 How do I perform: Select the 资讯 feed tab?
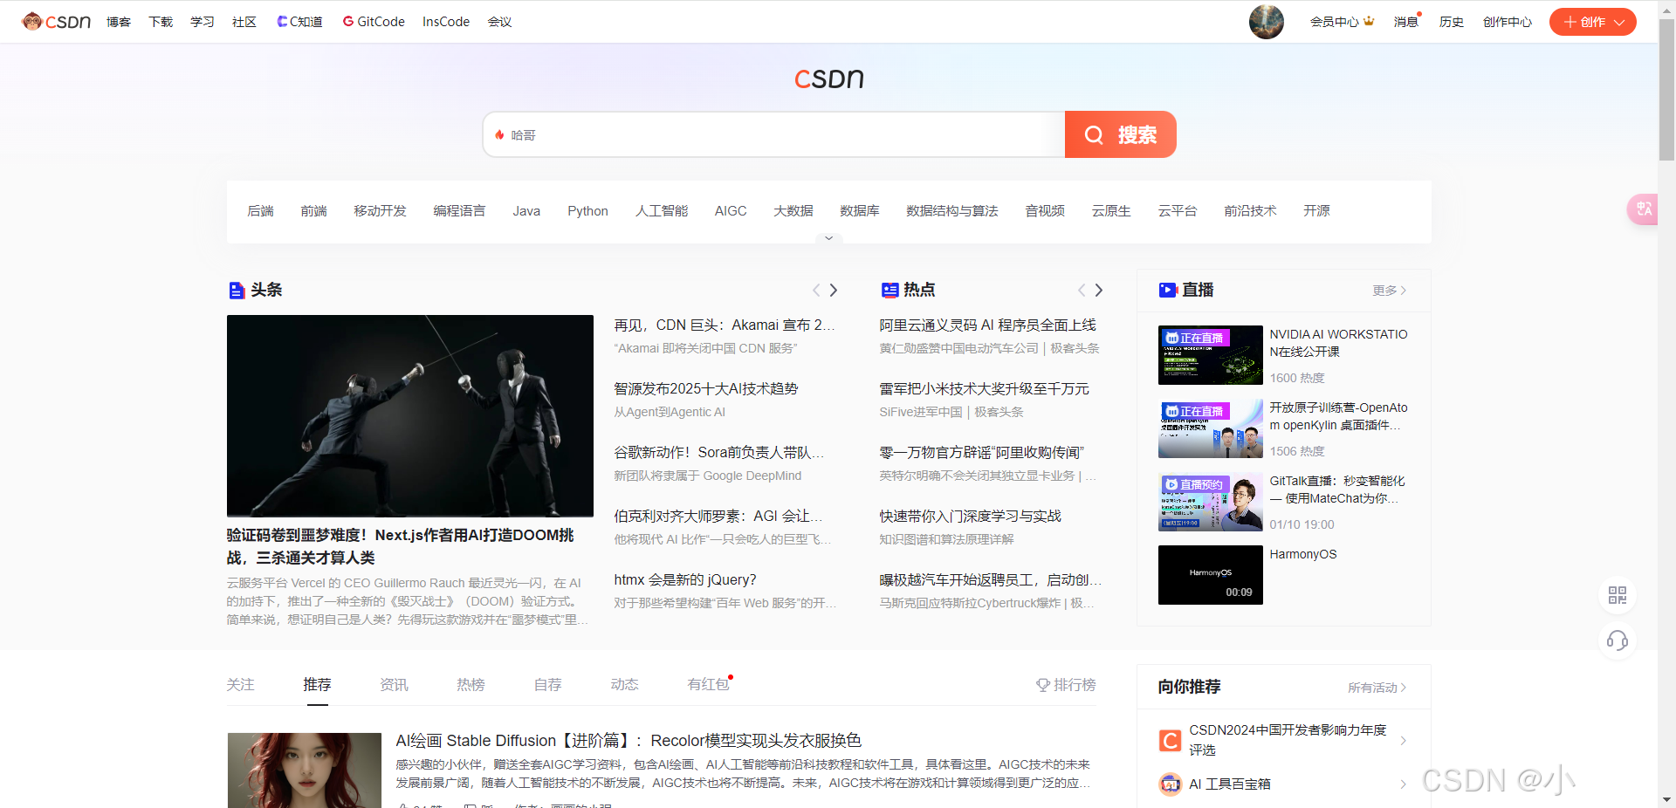click(394, 685)
